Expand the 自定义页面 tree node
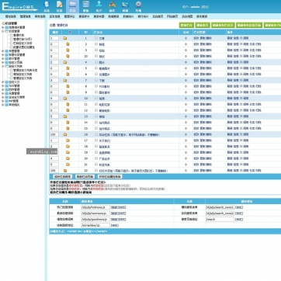 (x=3, y=62)
